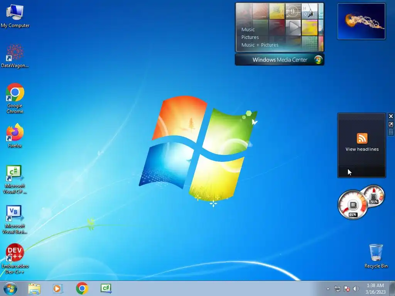This screenshot has height=296, width=395.
Task: Select the Microsoft Visual C# desktop shortcut
Action: (15, 179)
